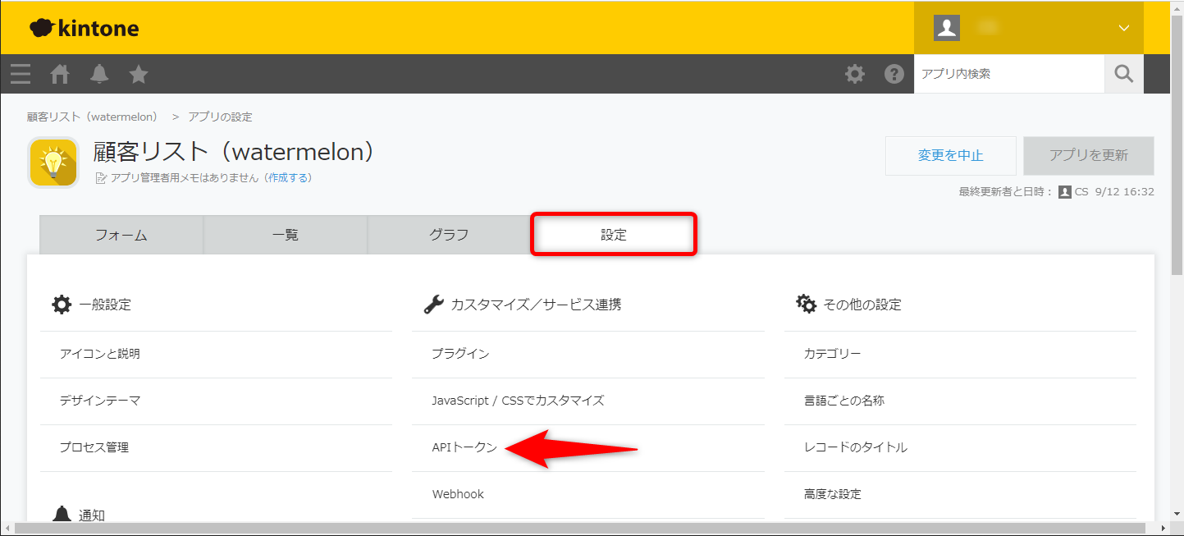This screenshot has height=536, width=1184.
Task: Go to the Home portal icon
Action: (60, 75)
